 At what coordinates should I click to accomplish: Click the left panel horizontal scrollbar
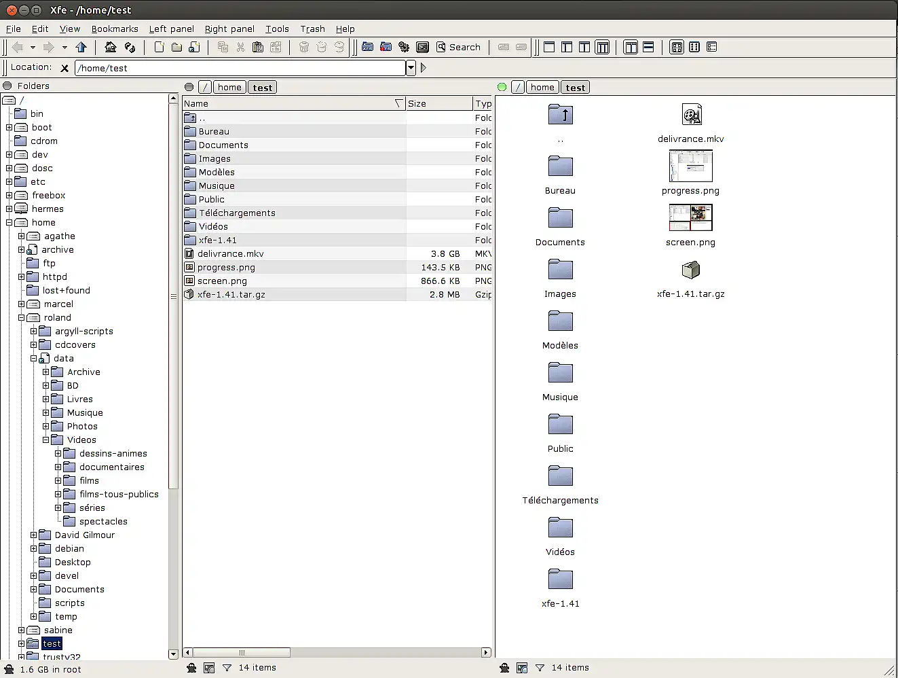pyautogui.click(x=242, y=652)
